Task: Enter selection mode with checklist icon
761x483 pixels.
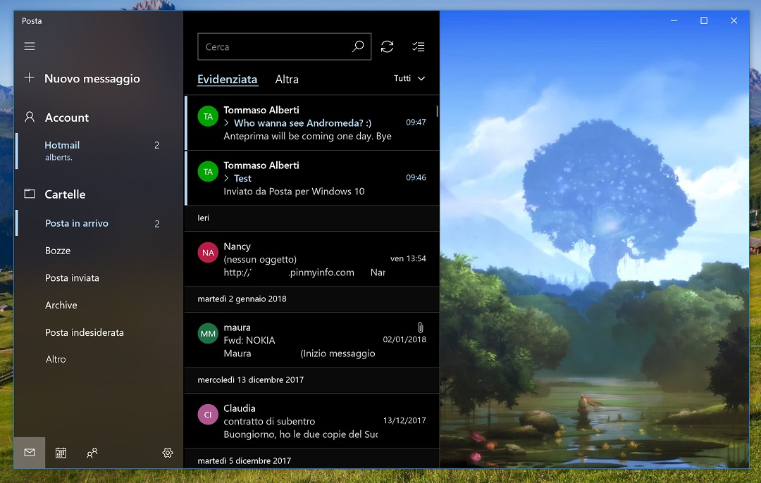Action: coord(419,46)
